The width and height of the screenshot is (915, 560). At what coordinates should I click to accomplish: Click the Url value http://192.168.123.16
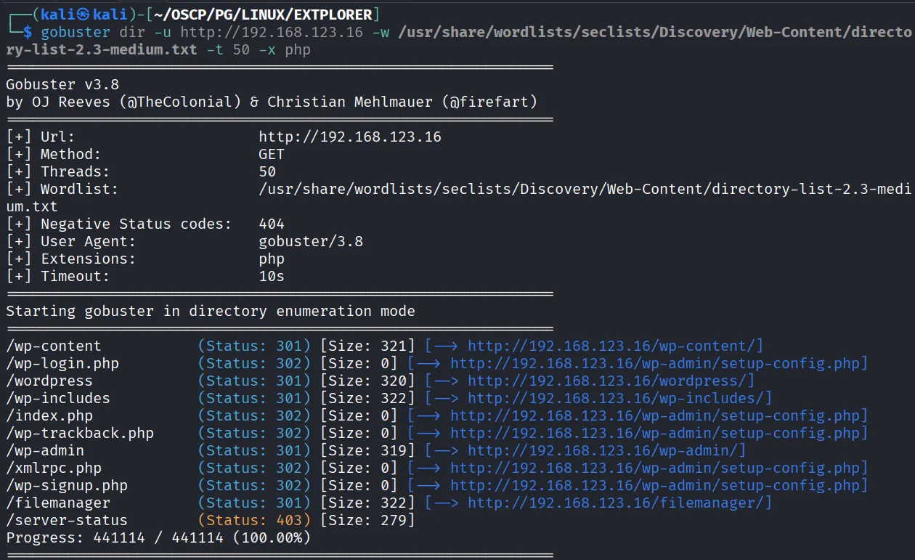pyautogui.click(x=350, y=137)
